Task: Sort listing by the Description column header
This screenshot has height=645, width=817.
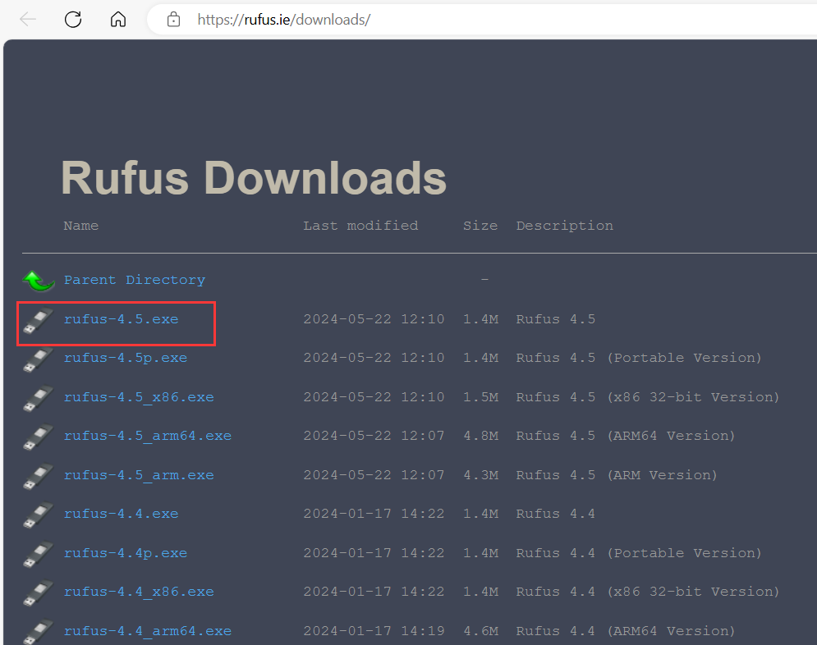Action: pos(565,226)
